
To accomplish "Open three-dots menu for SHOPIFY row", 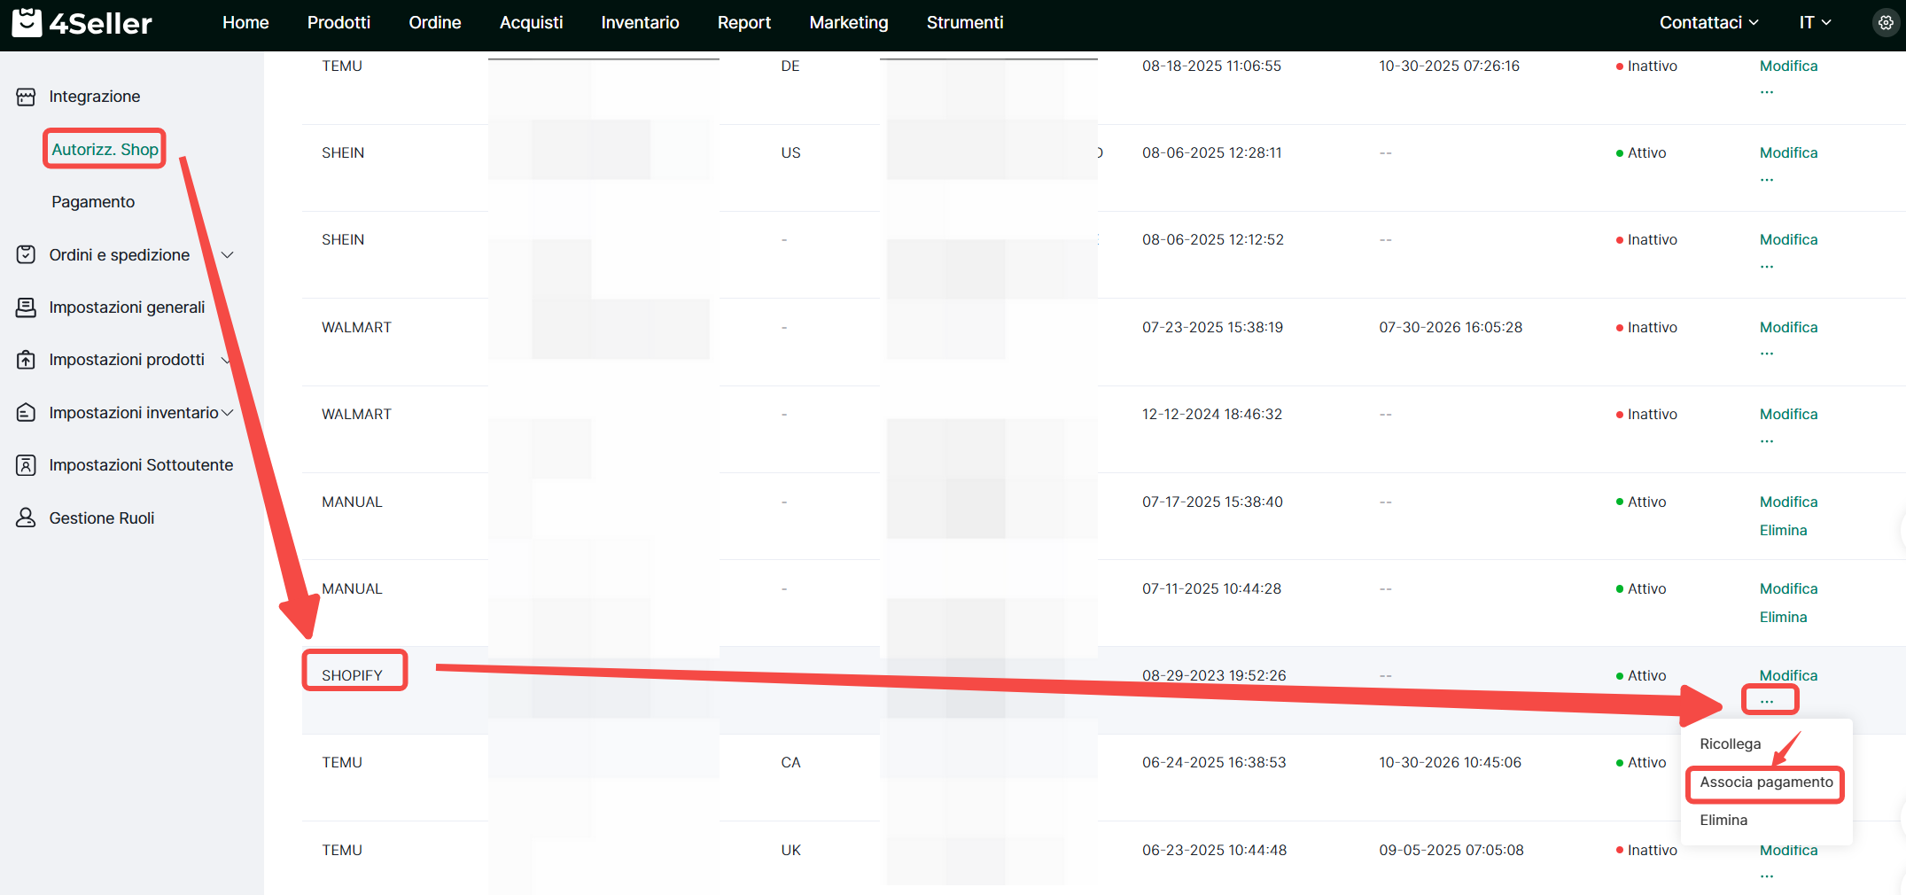I will (x=1767, y=701).
